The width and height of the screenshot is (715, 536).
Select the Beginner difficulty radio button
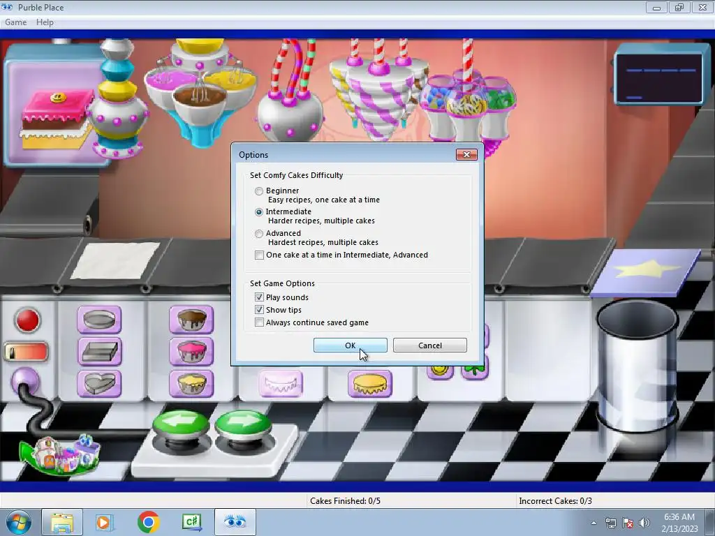point(259,191)
